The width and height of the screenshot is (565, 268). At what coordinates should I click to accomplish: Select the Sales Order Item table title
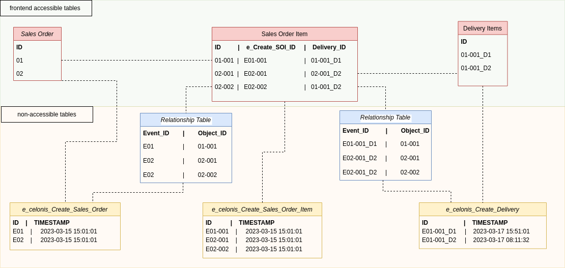tap(285, 34)
